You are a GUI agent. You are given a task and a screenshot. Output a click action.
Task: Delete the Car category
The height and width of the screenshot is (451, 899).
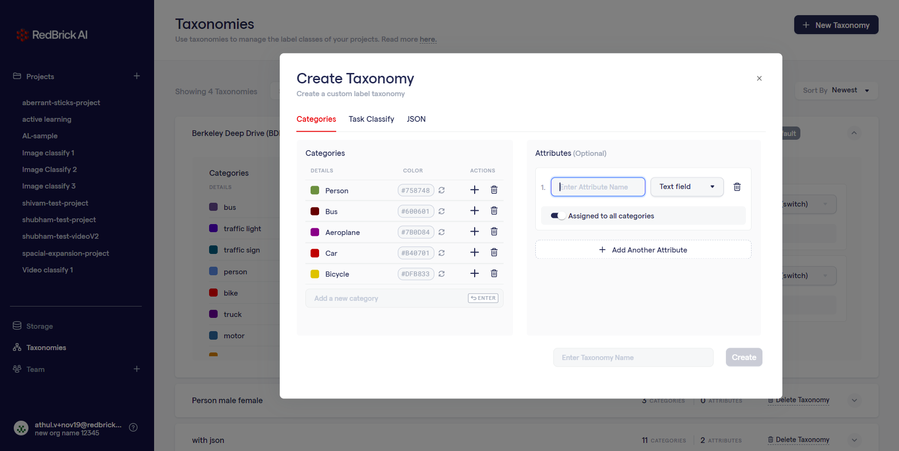[494, 253]
